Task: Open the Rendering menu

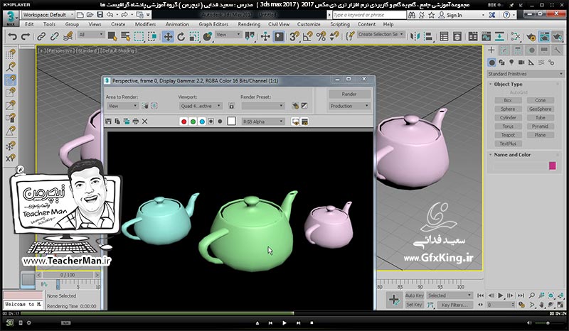Action: pos(249,24)
